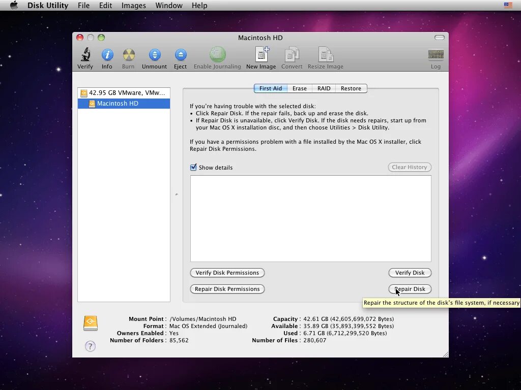Click the Verify Disk button
This screenshot has width=521, height=390.
click(x=410, y=273)
